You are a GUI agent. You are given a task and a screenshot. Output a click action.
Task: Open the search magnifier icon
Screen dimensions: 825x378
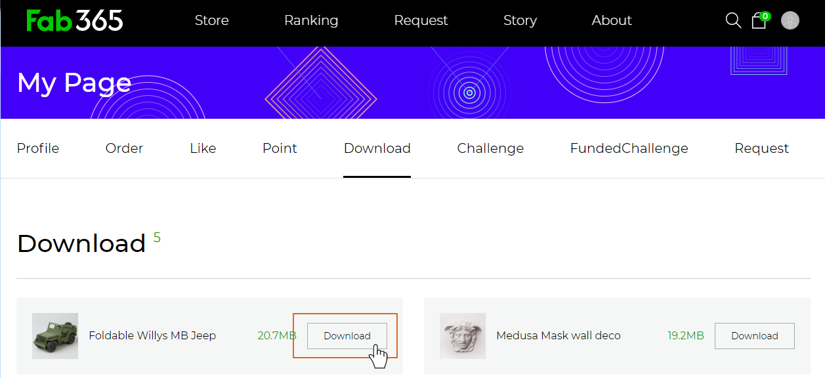pyautogui.click(x=733, y=20)
